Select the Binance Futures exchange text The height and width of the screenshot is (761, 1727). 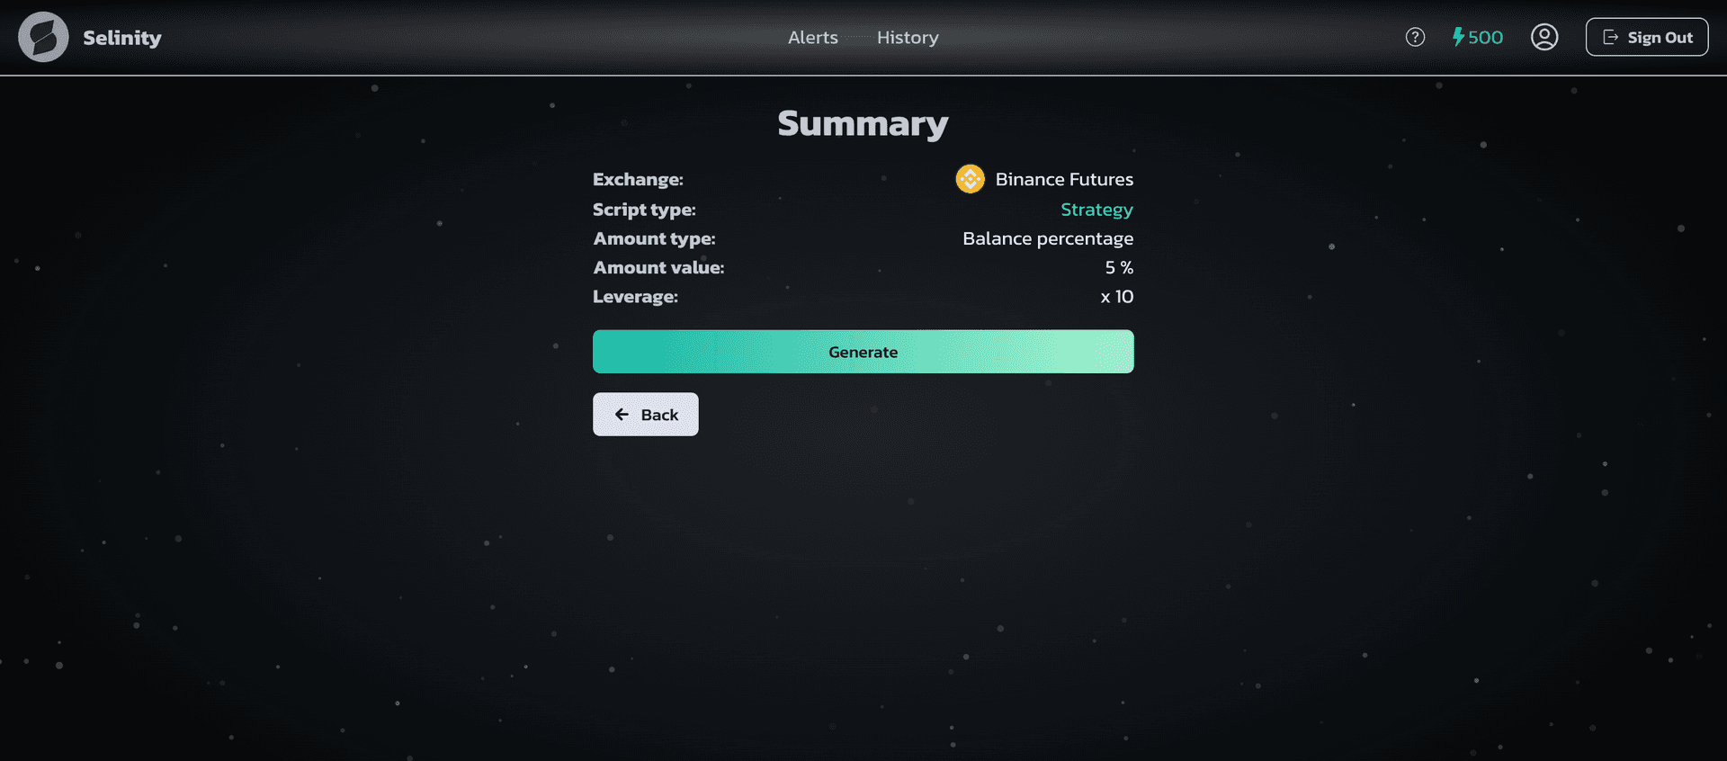pos(1064,179)
